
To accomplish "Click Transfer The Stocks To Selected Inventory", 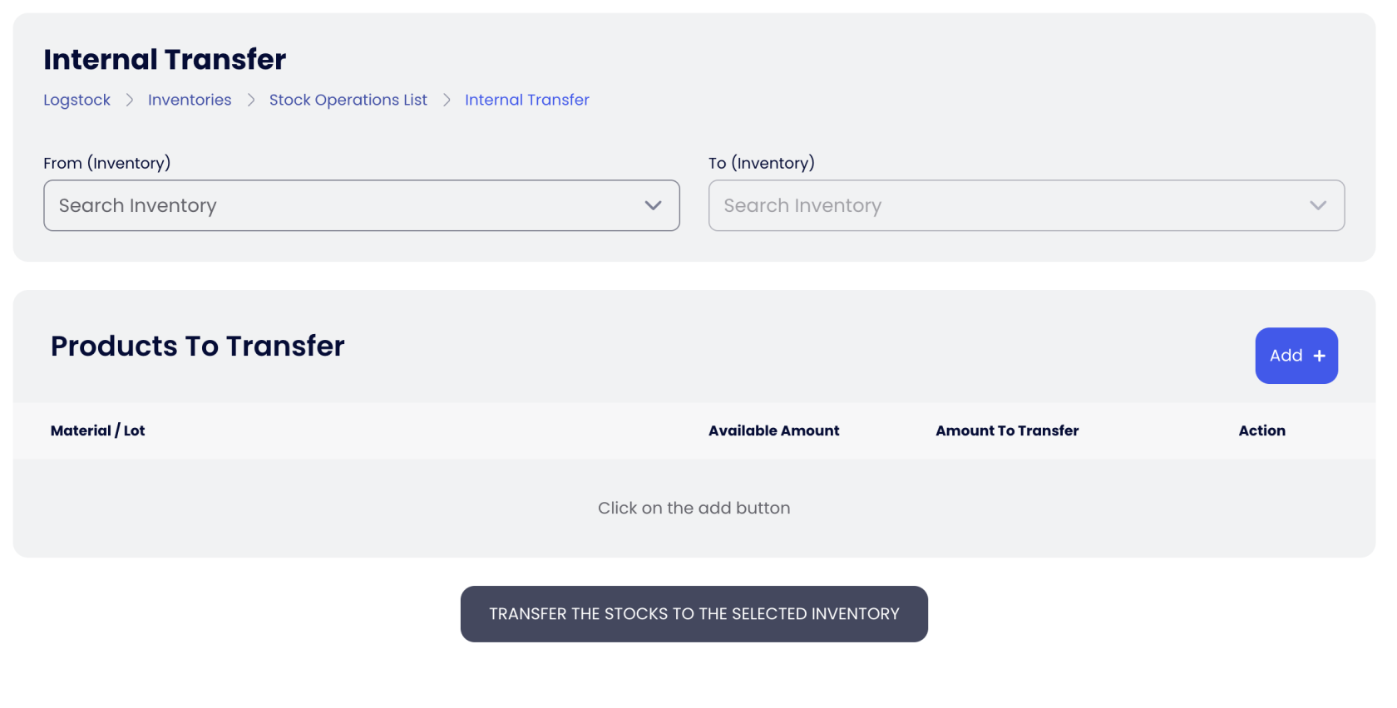I will [694, 614].
